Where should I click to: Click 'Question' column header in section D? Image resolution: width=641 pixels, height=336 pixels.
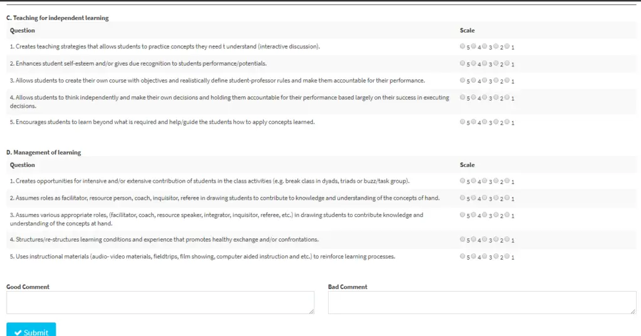pyautogui.click(x=23, y=165)
